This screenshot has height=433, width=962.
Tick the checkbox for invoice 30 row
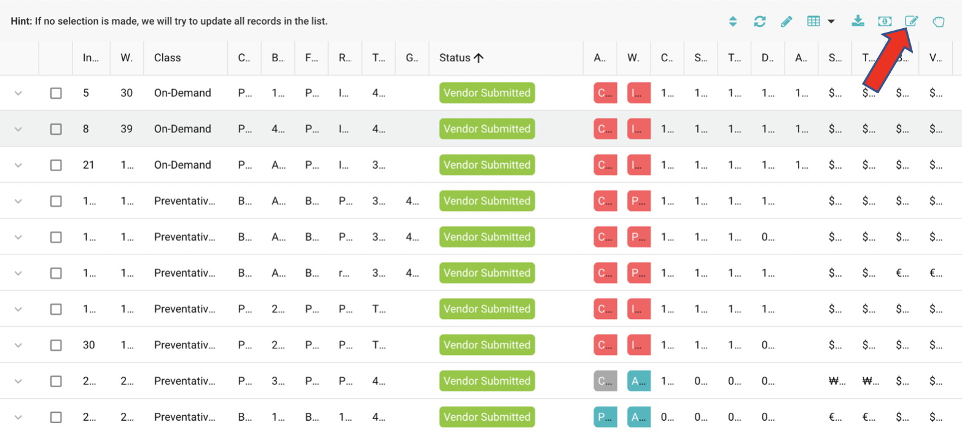click(56, 345)
